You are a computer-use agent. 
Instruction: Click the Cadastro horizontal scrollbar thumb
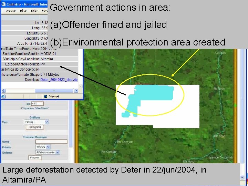pyautogui.click(x=54, y=91)
